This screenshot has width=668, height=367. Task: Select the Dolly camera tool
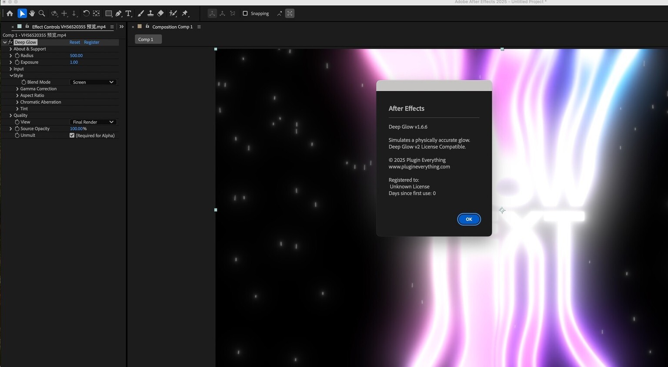click(x=74, y=13)
